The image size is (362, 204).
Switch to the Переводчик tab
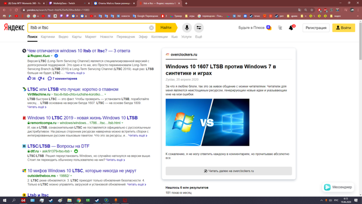point(126,37)
